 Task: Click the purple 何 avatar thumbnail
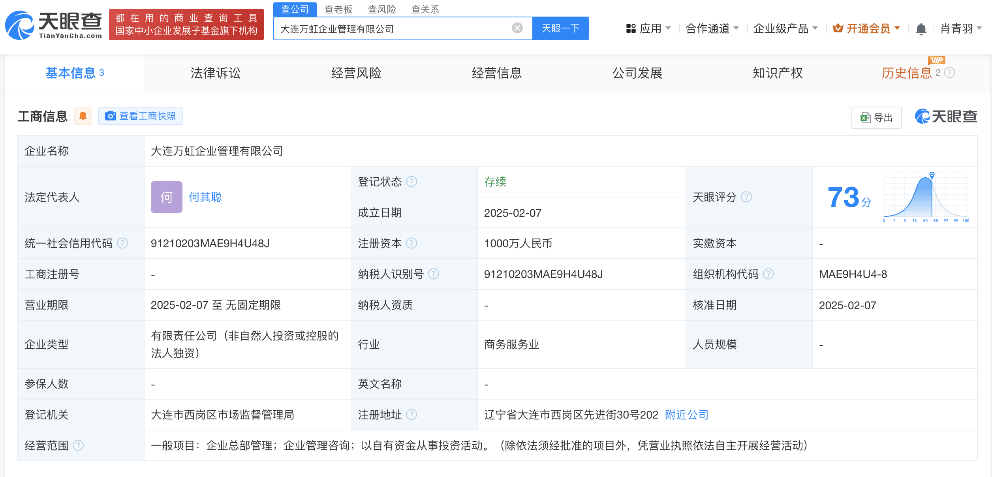click(167, 197)
